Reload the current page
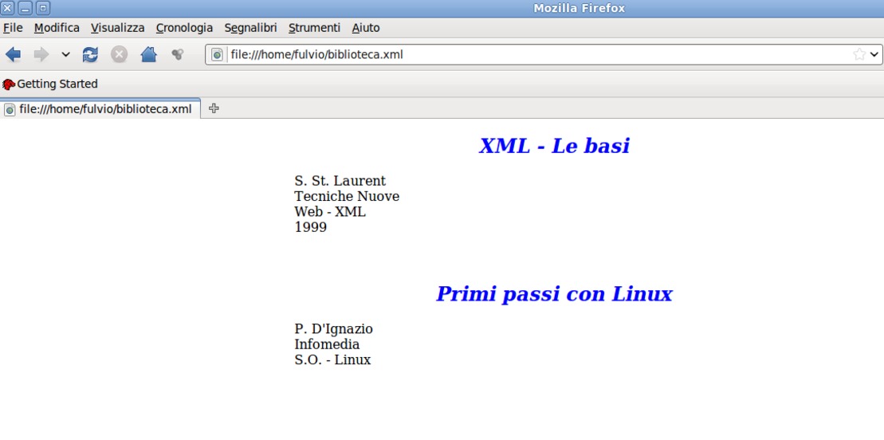Viewport: 884px width, 440px height. tap(90, 55)
